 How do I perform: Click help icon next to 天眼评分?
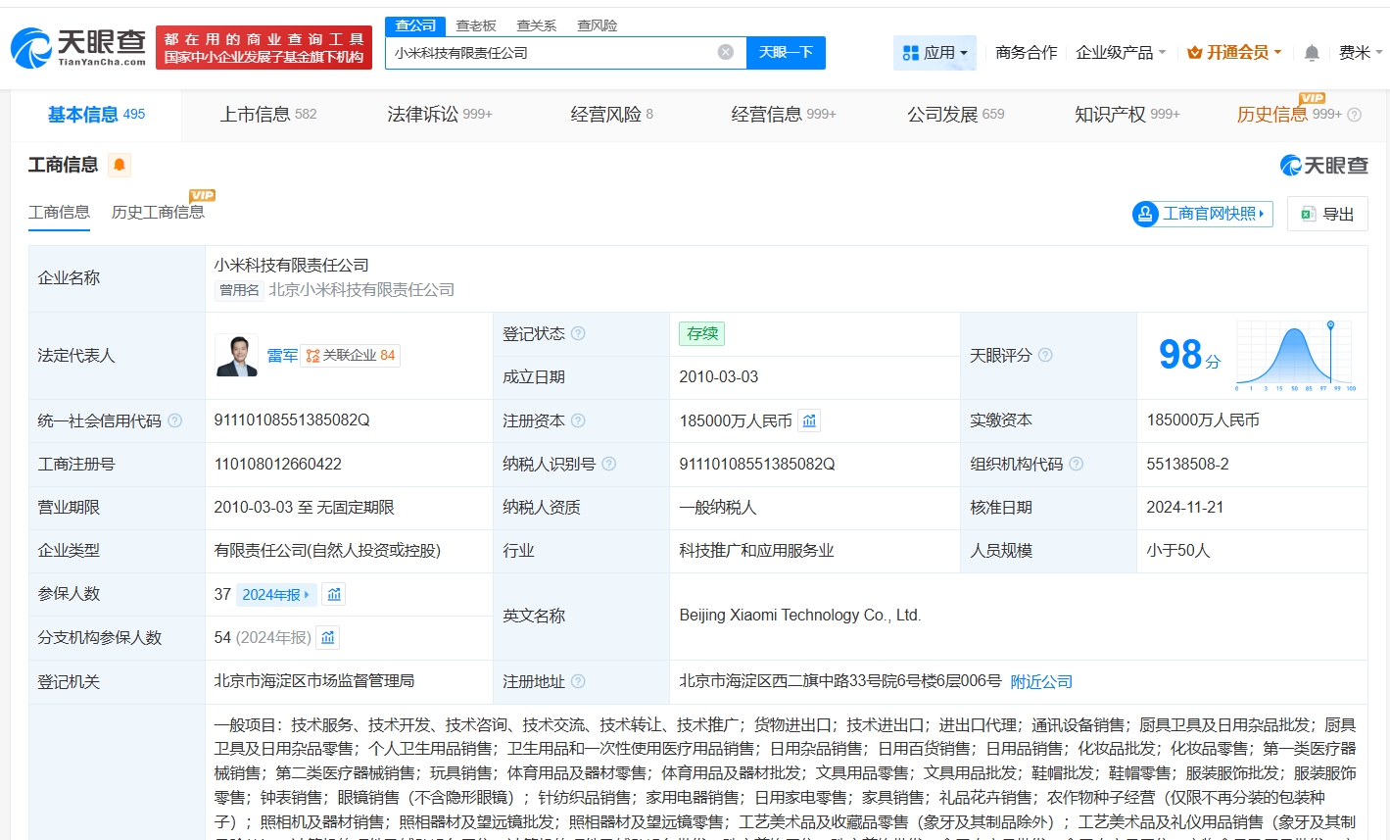[x=1045, y=355]
